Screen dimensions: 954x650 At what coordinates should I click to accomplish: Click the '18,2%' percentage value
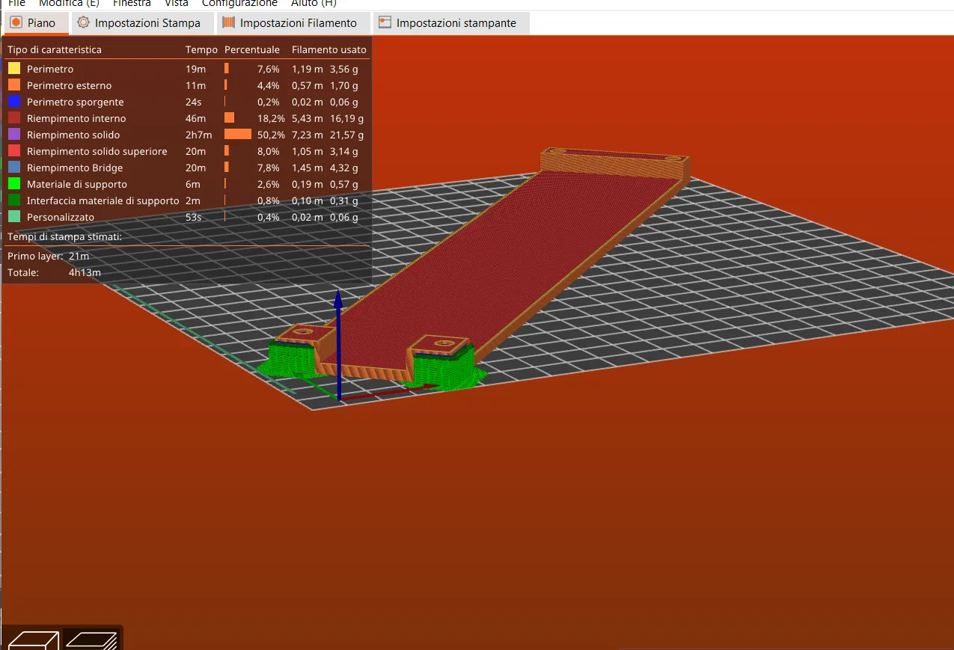tap(271, 118)
